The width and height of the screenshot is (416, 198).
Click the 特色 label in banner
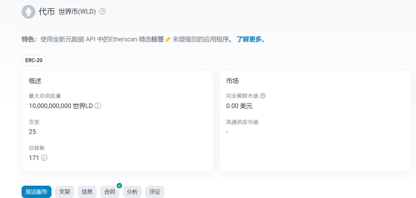29,40
